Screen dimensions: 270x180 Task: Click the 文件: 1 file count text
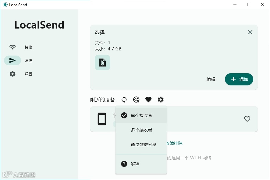(102, 43)
